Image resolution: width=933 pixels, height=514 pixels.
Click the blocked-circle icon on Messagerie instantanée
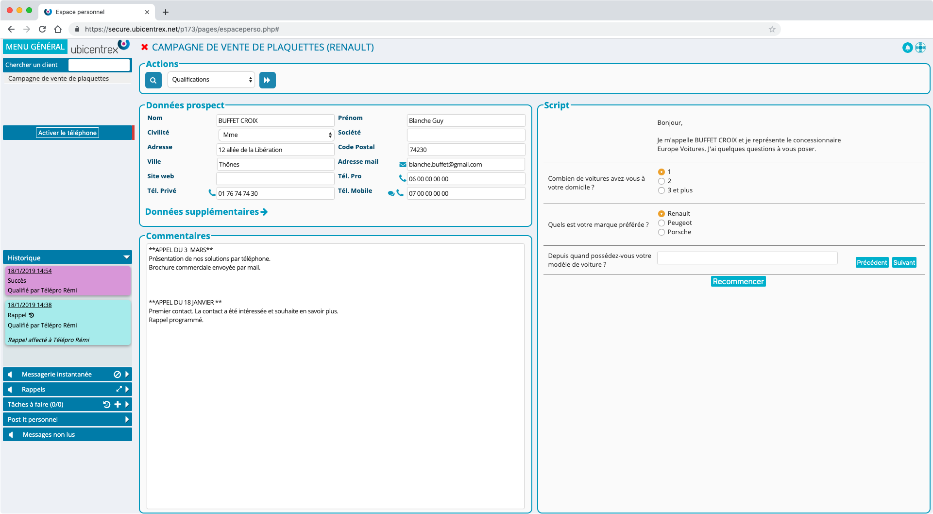(x=117, y=375)
